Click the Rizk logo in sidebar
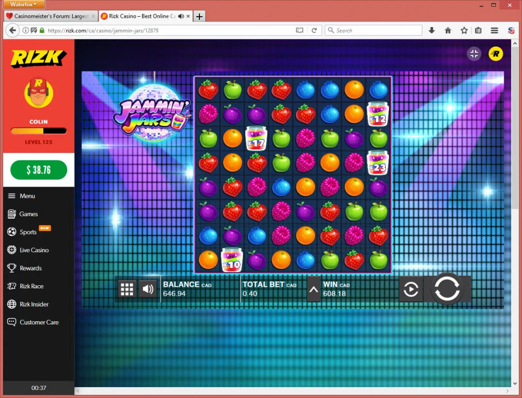Screen dimensions: 522x398 click(x=39, y=58)
